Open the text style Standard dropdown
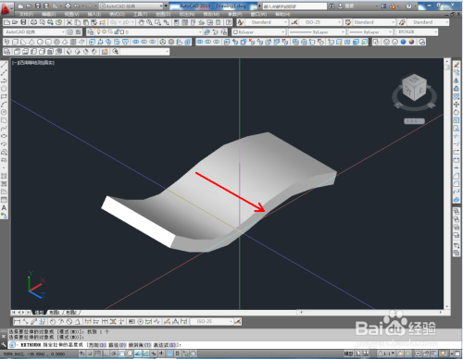This screenshot has width=463, height=359. 267,22
